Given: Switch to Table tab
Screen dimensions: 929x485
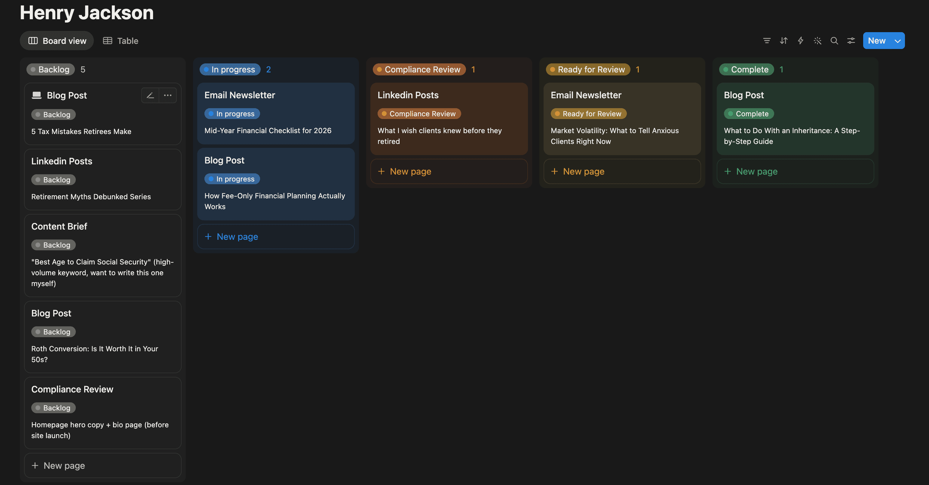Looking at the screenshot, I should coord(121,41).
